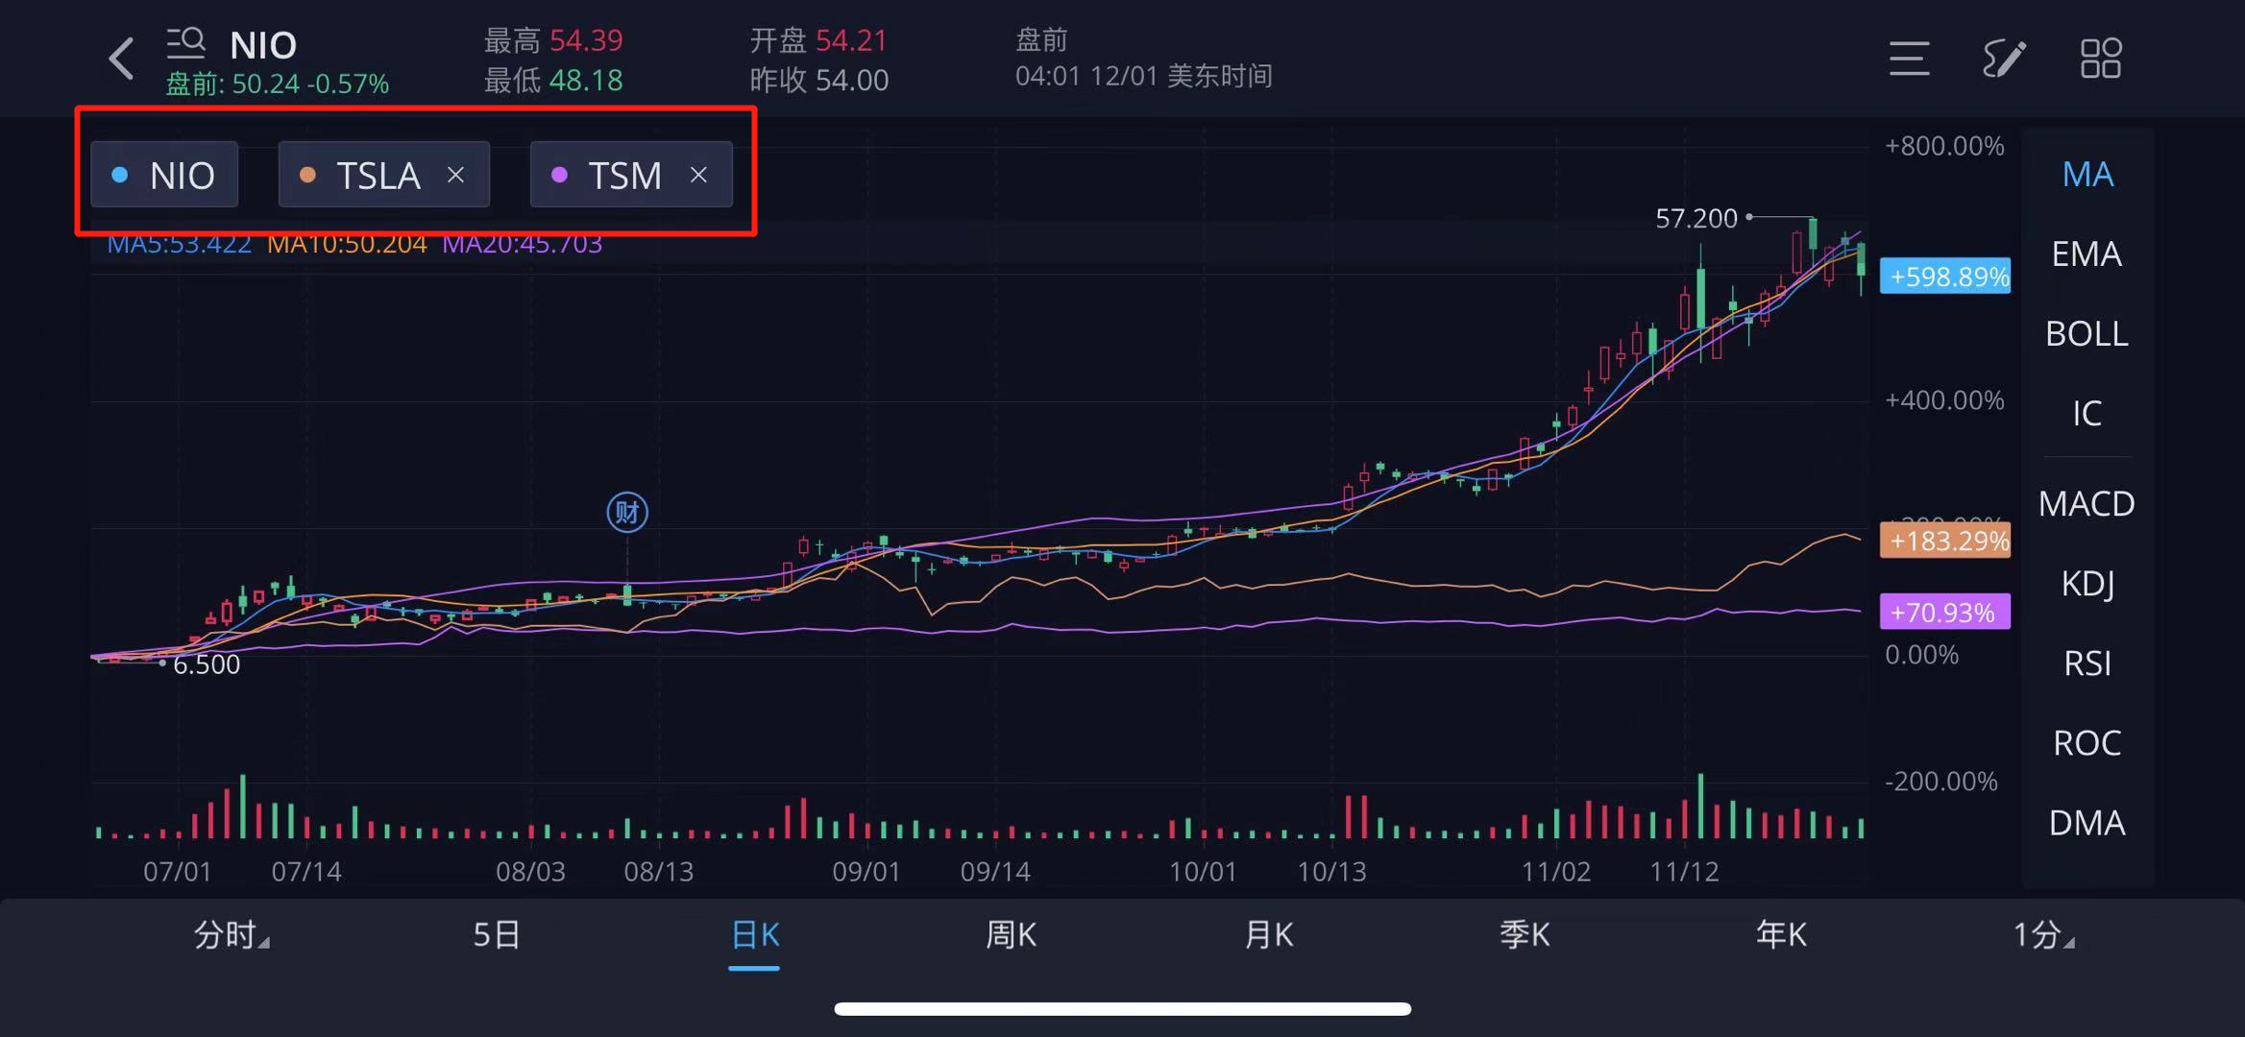Screen dimensions: 2245x1037
Task: Select the BOLL indicator
Action: coord(2085,333)
